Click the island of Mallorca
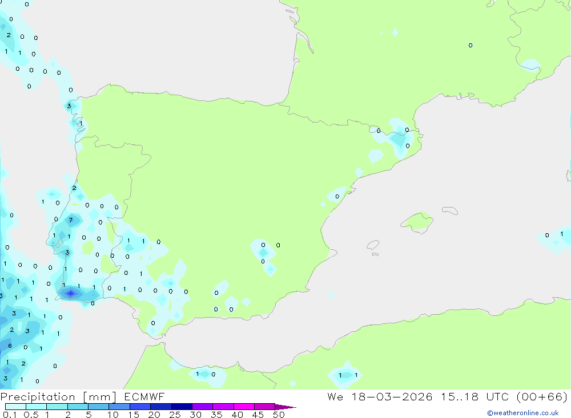Screen dimensions: 571x418 pyautogui.click(x=417, y=221)
